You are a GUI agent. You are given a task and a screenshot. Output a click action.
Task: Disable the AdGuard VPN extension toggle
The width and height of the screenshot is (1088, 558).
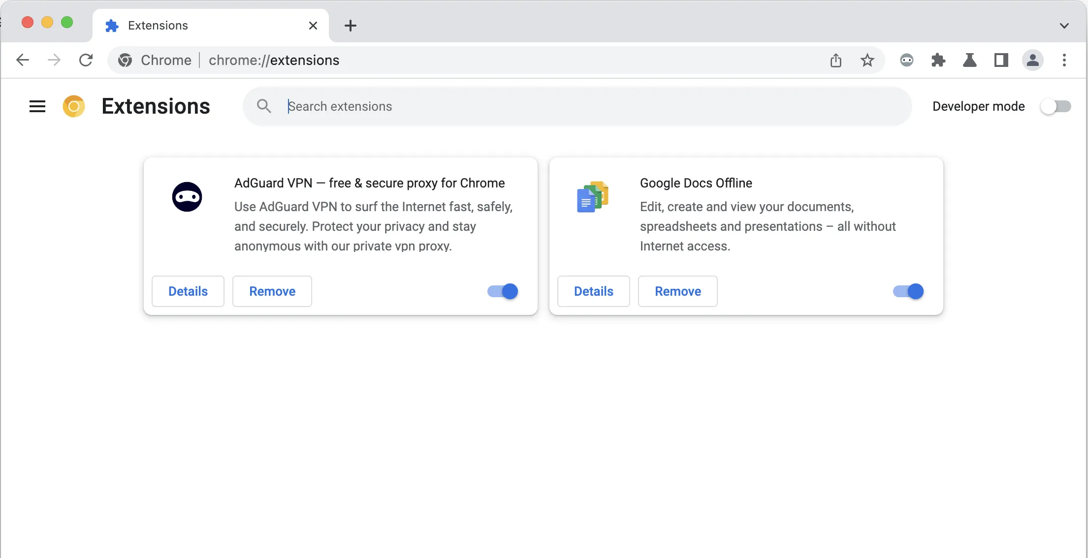tap(503, 291)
